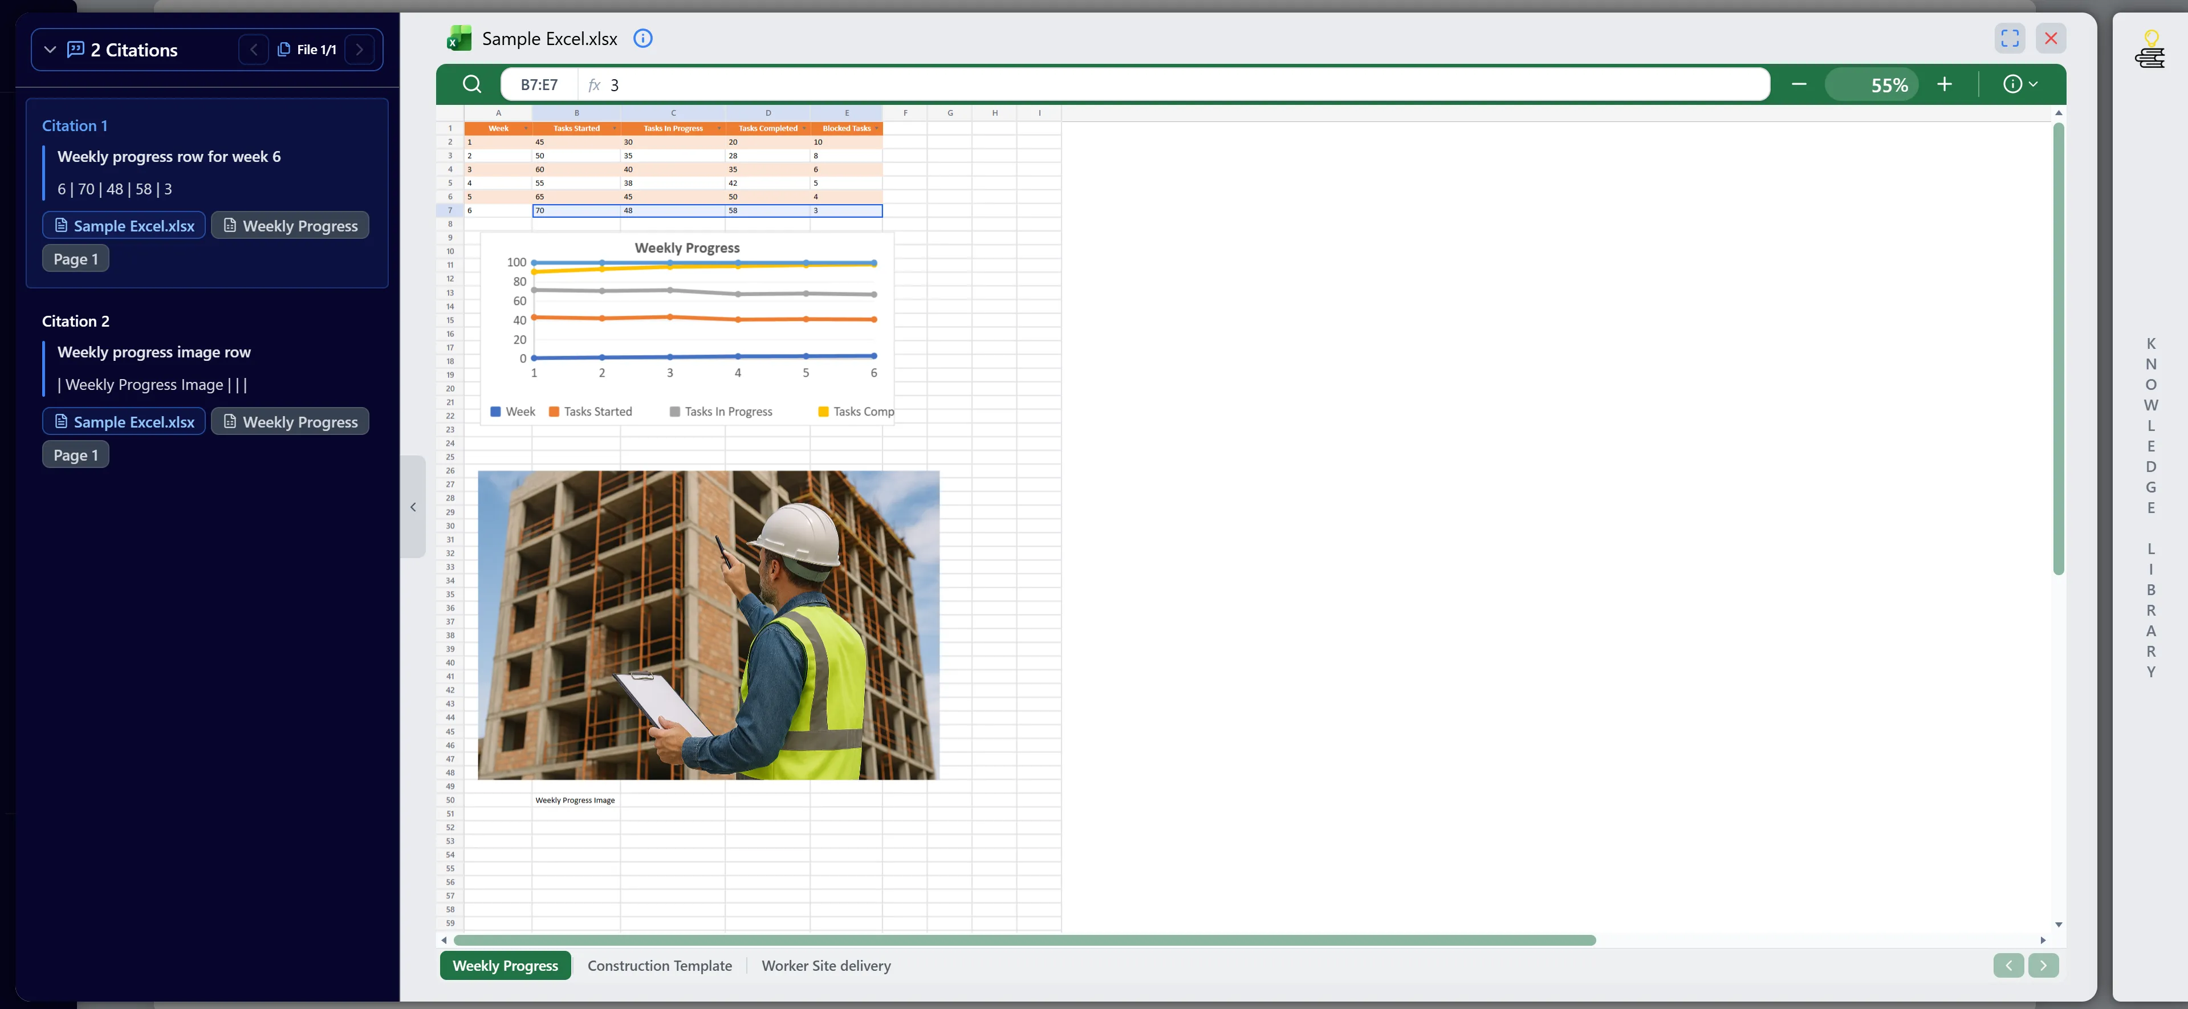This screenshot has width=2188, height=1009.
Task: Open filter dropdown on Tasks Completed header
Action: coord(804,128)
